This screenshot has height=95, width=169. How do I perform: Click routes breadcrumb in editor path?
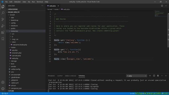56,9
